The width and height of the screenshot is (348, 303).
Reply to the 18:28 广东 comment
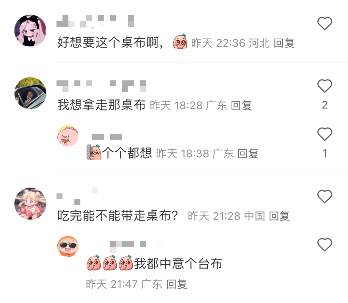(241, 105)
